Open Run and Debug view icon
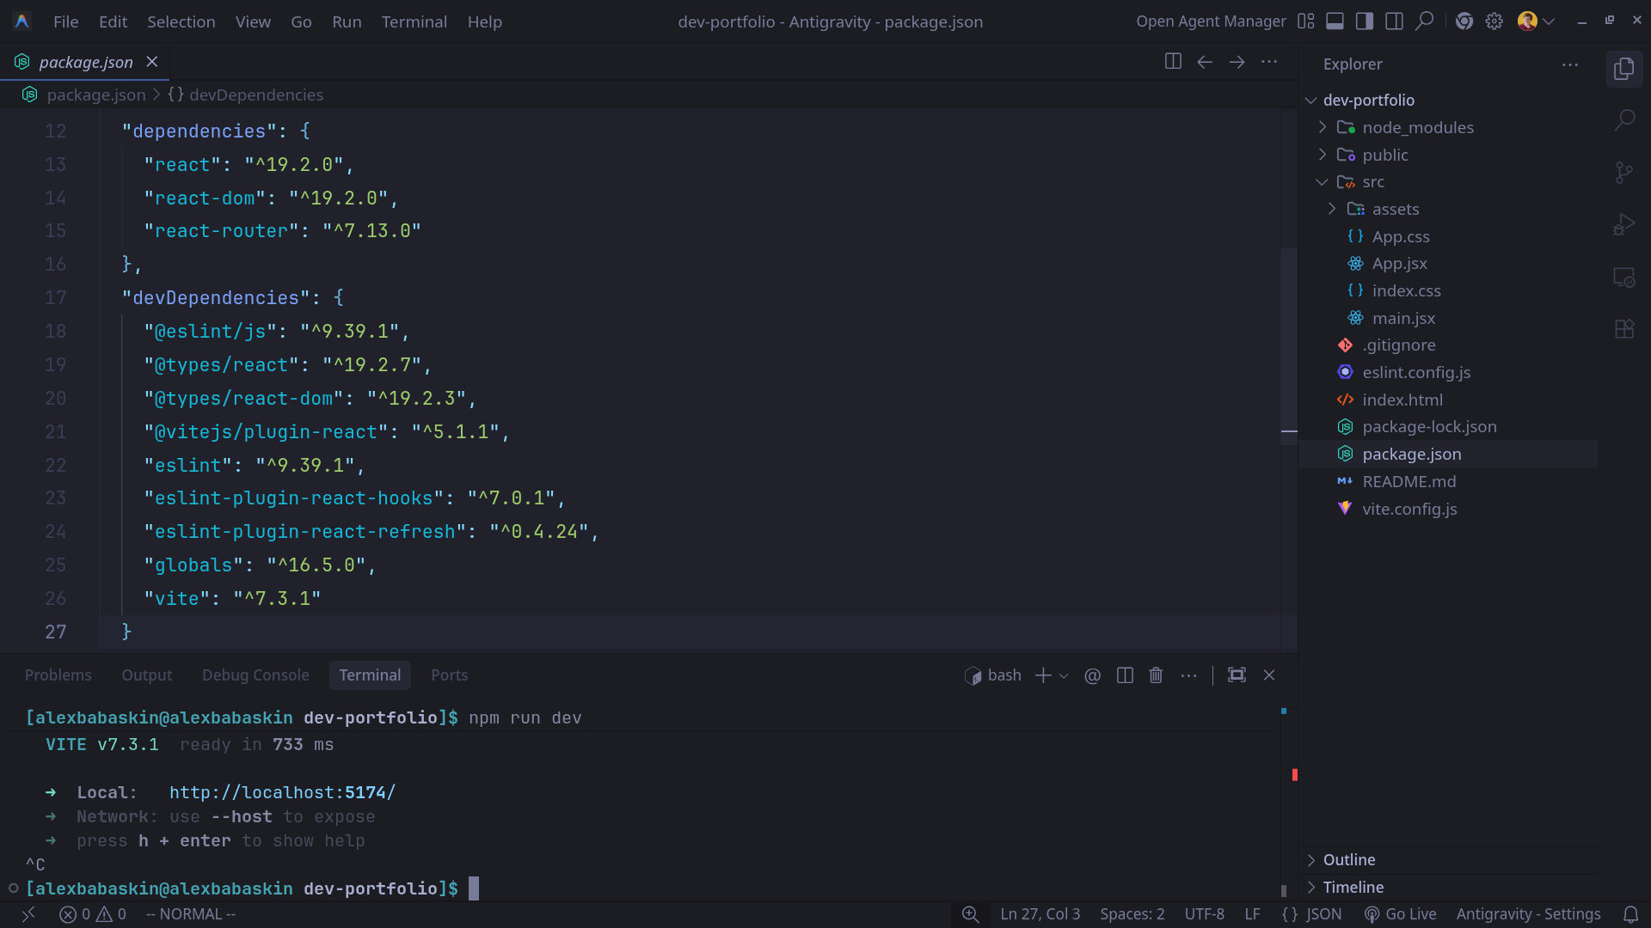The width and height of the screenshot is (1651, 928). tap(1624, 225)
